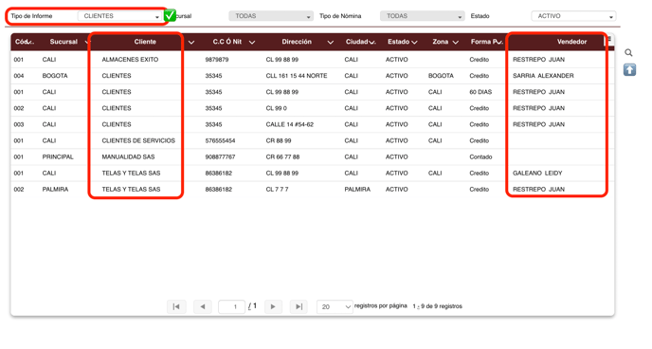Open the Tipo de Nómina dropdown
This screenshot has width=652, height=349.
[x=422, y=16]
